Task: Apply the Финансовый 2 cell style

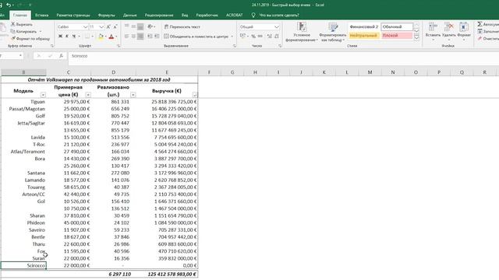Action: coord(364,27)
